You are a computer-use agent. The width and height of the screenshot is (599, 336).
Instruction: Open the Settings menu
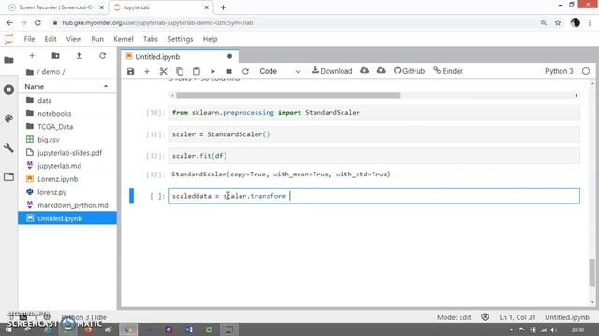[x=181, y=39]
